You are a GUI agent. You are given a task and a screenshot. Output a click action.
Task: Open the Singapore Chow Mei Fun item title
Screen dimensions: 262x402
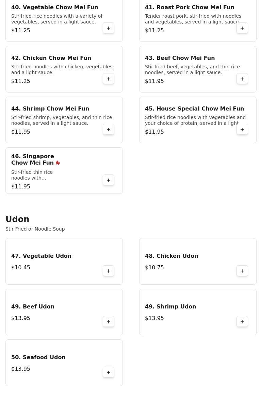click(x=33, y=160)
